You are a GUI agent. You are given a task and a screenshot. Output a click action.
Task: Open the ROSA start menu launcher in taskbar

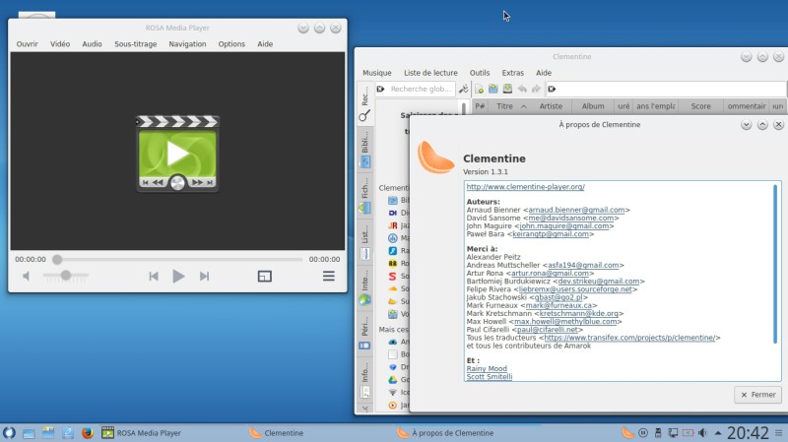pos(9,432)
